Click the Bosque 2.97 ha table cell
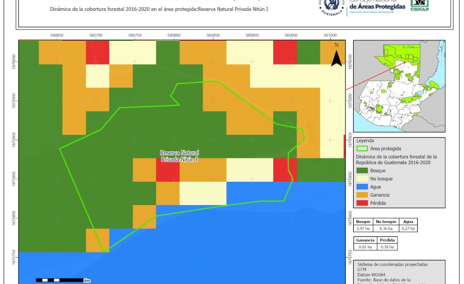The image size is (464, 284). (x=363, y=228)
